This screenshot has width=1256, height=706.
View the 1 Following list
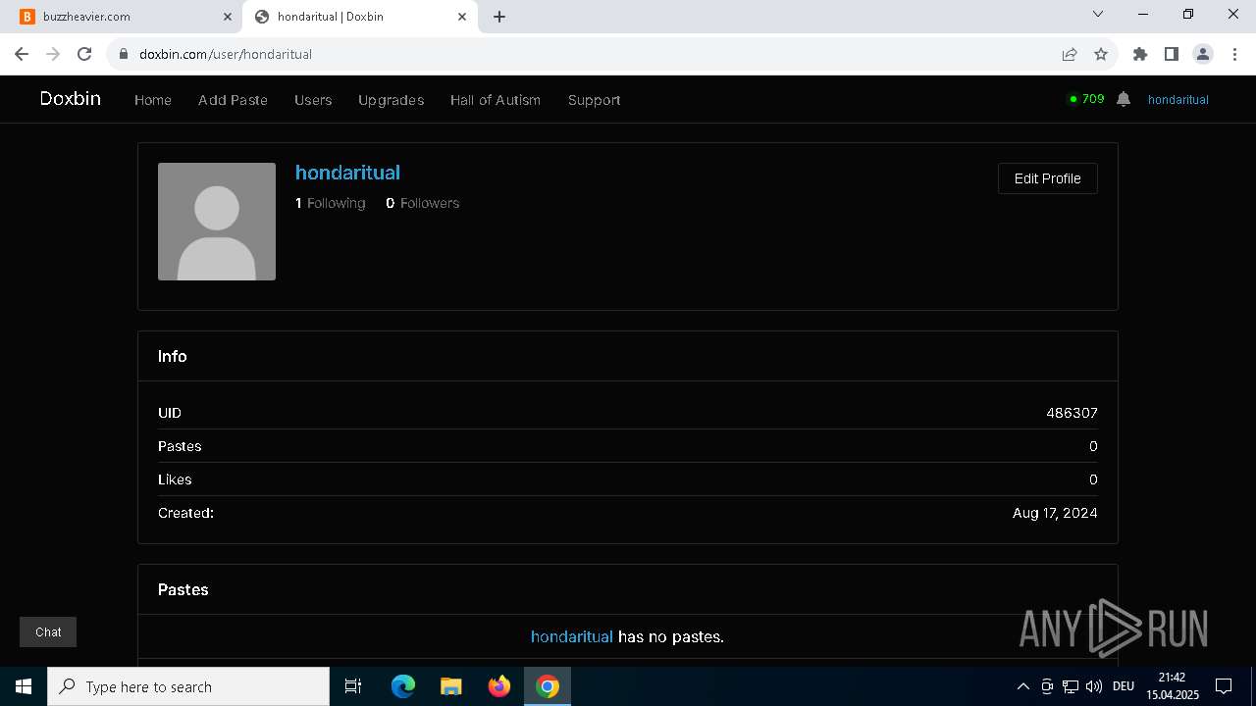pos(330,203)
